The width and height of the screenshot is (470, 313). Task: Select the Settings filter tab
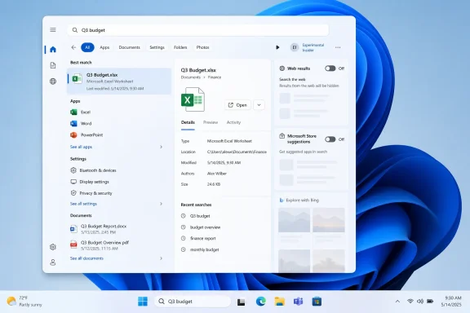click(x=157, y=47)
